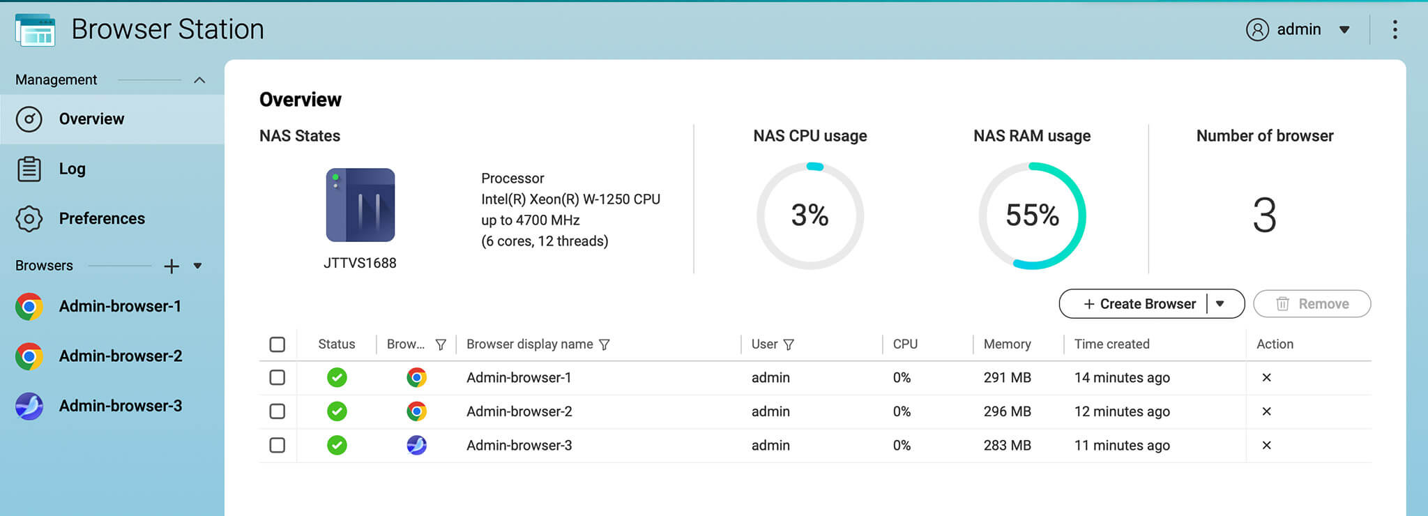Collapse the Management section chevron

tap(199, 80)
